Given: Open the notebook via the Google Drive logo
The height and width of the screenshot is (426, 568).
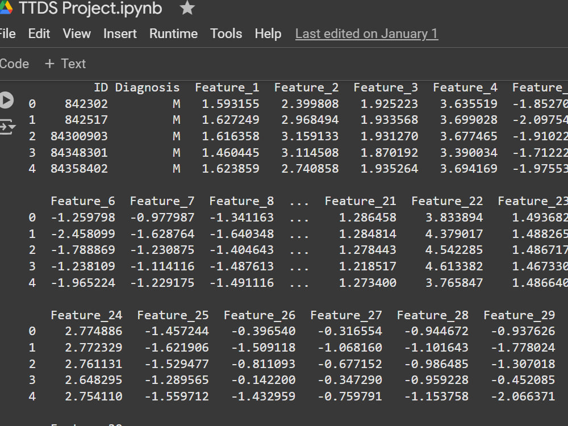Looking at the screenshot, I should 8,8.
